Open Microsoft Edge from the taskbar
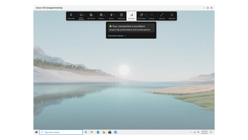This screenshot has width=248, height=140. click(x=98, y=132)
